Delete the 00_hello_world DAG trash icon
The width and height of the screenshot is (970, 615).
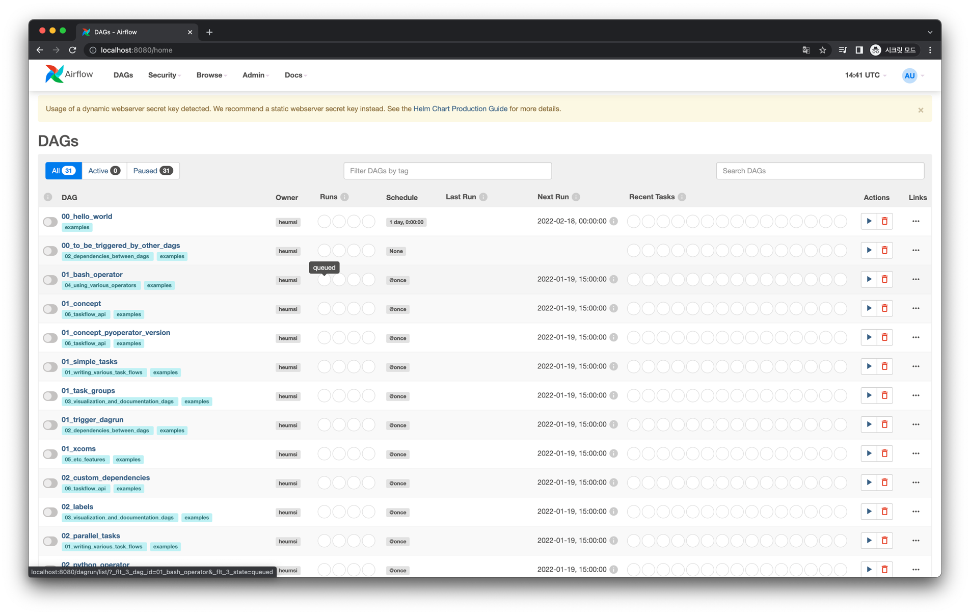tap(885, 221)
